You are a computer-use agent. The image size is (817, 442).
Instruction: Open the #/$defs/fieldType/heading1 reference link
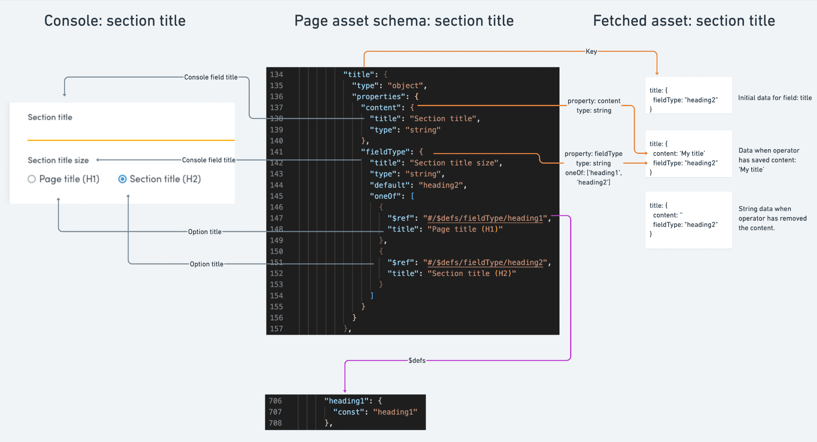point(485,218)
